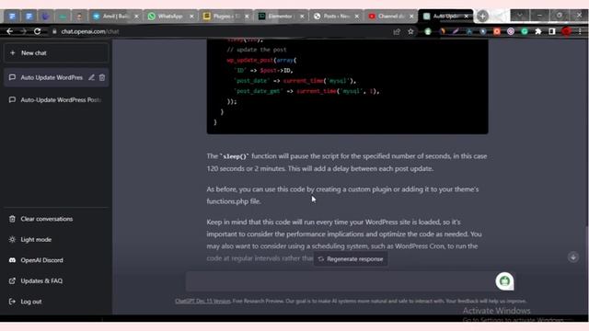Switch to the Posts tab
This screenshot has width=589, height=331.
click(x=335, y=17)
